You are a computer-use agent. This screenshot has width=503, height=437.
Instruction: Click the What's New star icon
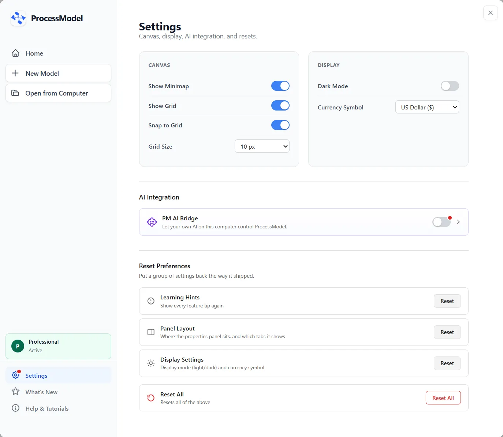tap(15, 392)
